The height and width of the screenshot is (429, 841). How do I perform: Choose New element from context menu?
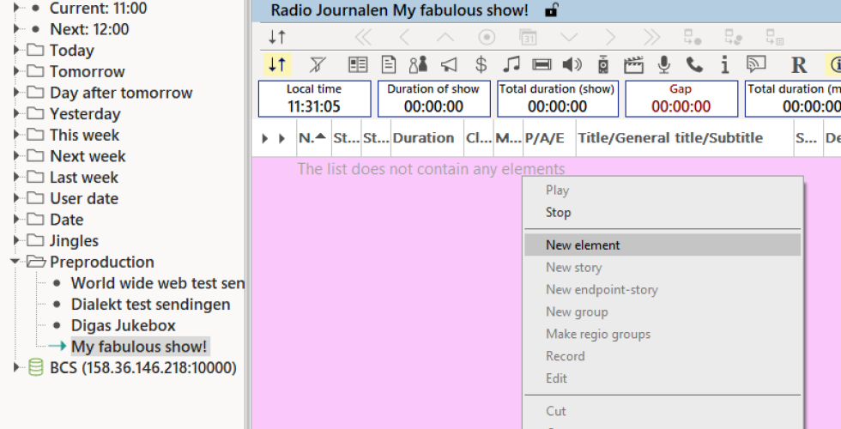(x=583, y=245)
